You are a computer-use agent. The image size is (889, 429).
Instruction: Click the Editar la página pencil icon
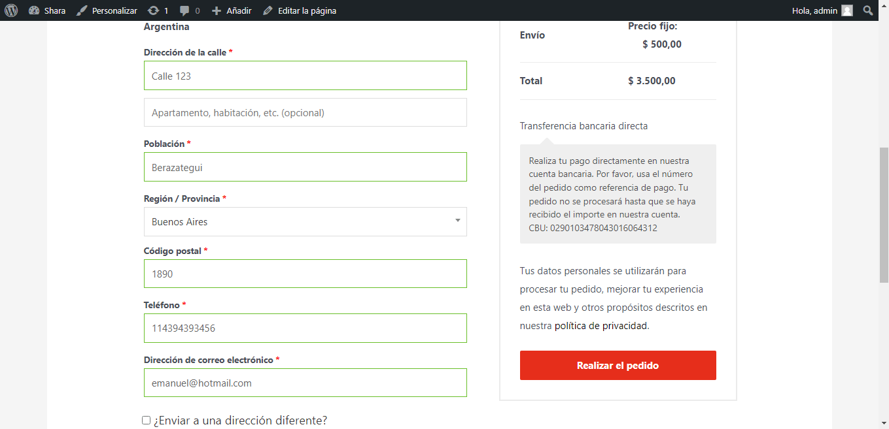(x=268, y=10)
